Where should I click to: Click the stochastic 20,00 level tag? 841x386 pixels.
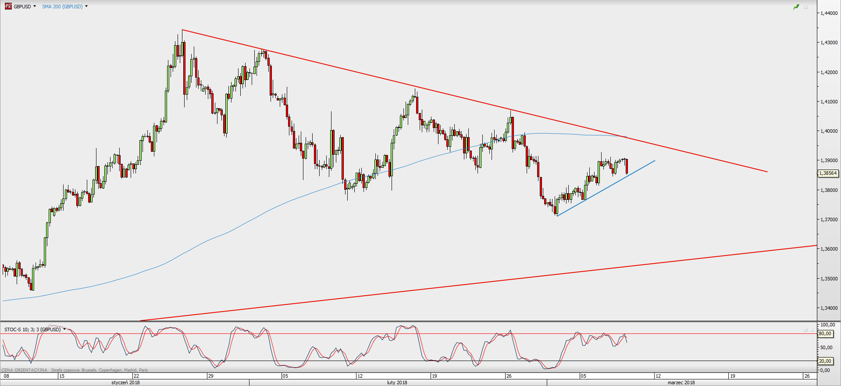(825, 361)
